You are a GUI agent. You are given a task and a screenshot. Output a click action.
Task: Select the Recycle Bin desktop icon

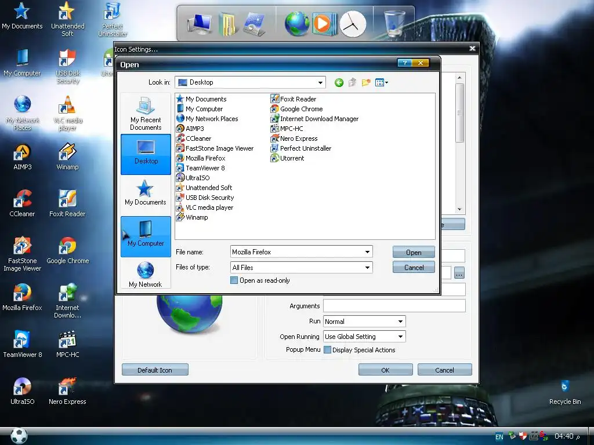click(565, 392)
